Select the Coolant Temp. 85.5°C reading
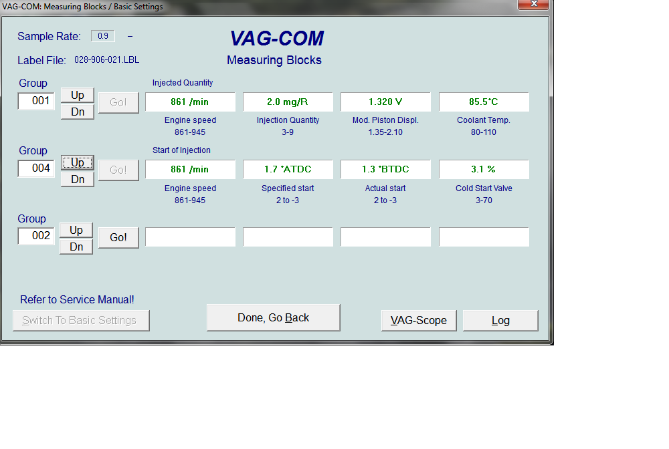This screenshot has height=449, width=669. (x=484, y=102)
